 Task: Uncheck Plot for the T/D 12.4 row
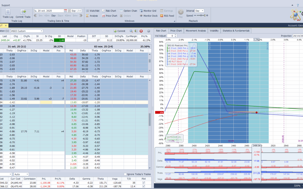[144, 186]
